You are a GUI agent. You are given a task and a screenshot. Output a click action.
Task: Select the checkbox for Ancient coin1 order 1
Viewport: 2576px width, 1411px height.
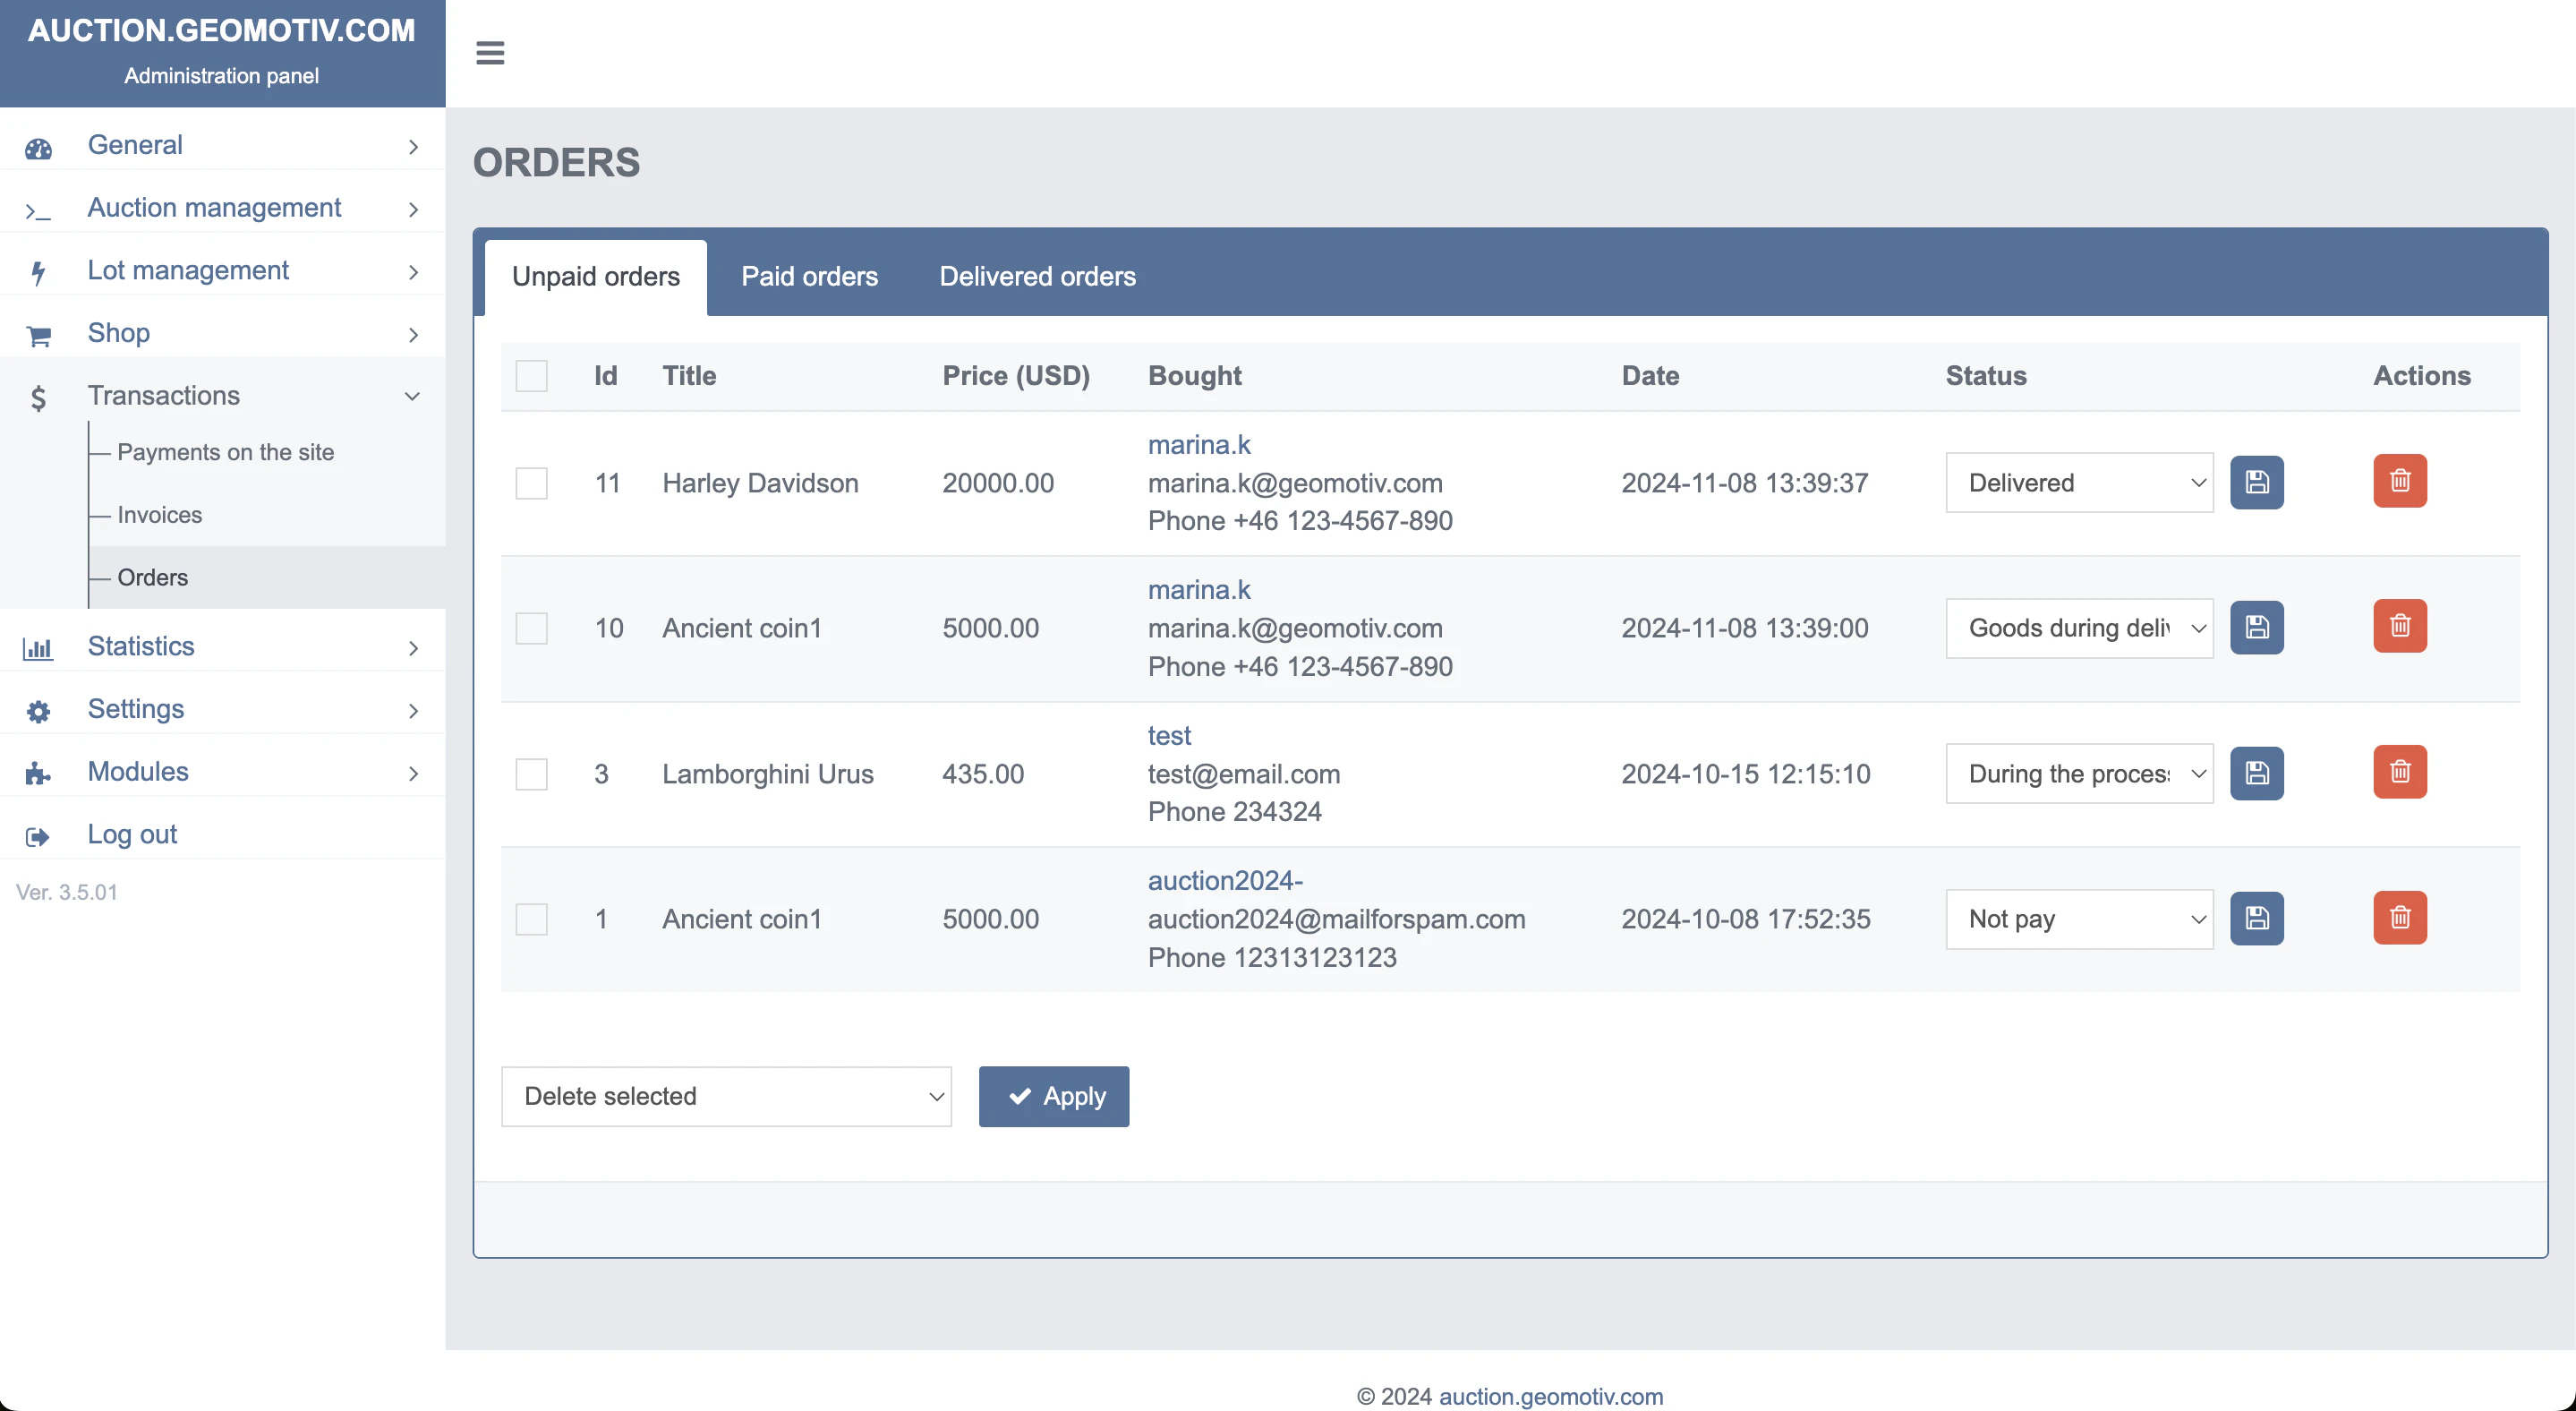coord(532,918)
